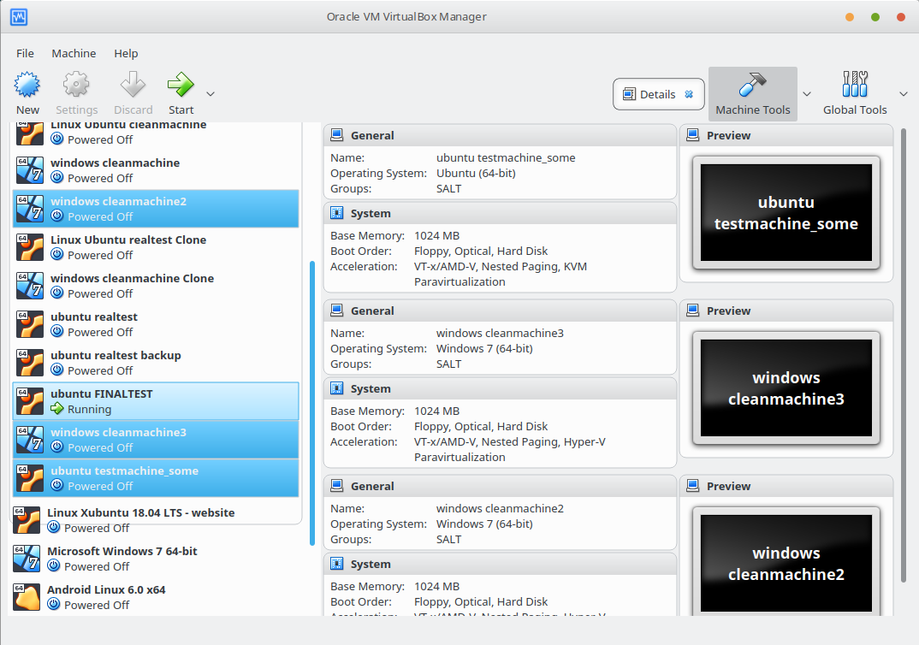Select the Linux Ubuntu realtest Clone entry

(156, 247)
